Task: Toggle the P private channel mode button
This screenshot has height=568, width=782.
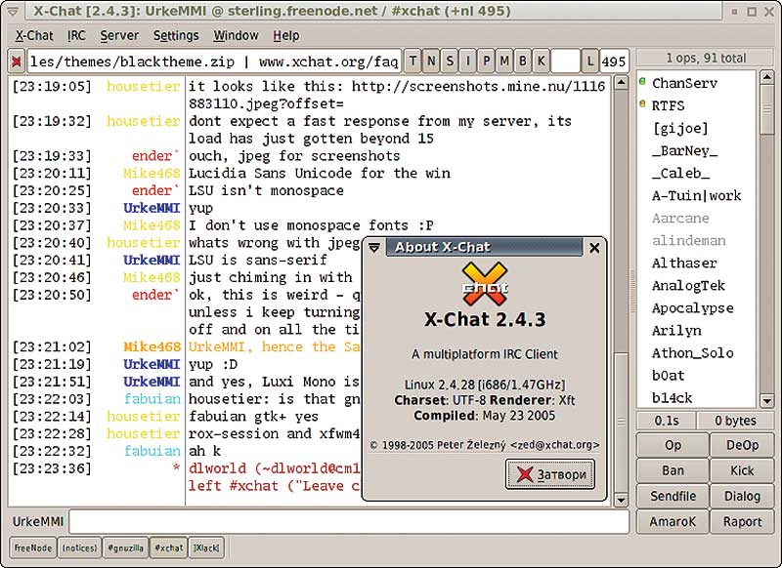Action: pyautogui.click(x=486, y=61)
